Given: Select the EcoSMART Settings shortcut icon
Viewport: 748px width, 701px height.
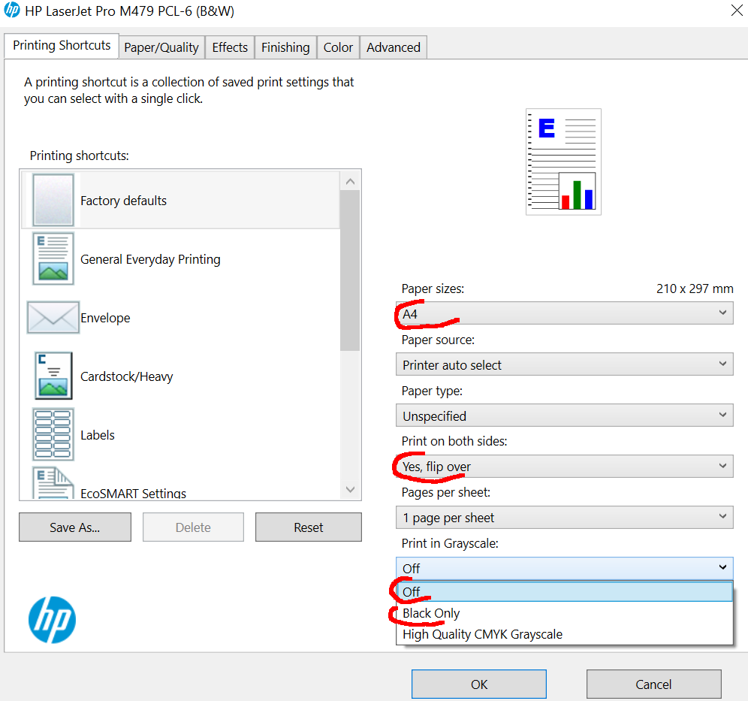Looking at the screenshot, I should 53,483.
